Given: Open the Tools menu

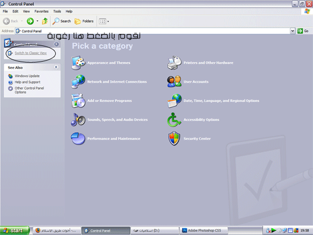Looking at the screenshot, I should pos(57,11).
